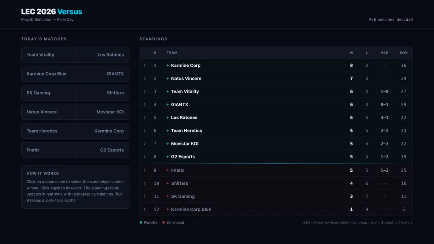Expand the Team Heretics standings row chevron
Image resolution: width=434 pixels, height=244 pixels.
[x=145, y=131]
